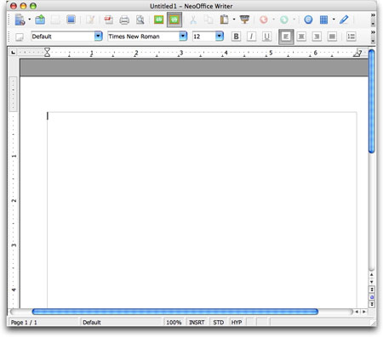The height and width of the screenshot is (337, 383).
Task: Open the Font Name dropdown arrow
Action: pyautogui.click(x=183, y=37)
